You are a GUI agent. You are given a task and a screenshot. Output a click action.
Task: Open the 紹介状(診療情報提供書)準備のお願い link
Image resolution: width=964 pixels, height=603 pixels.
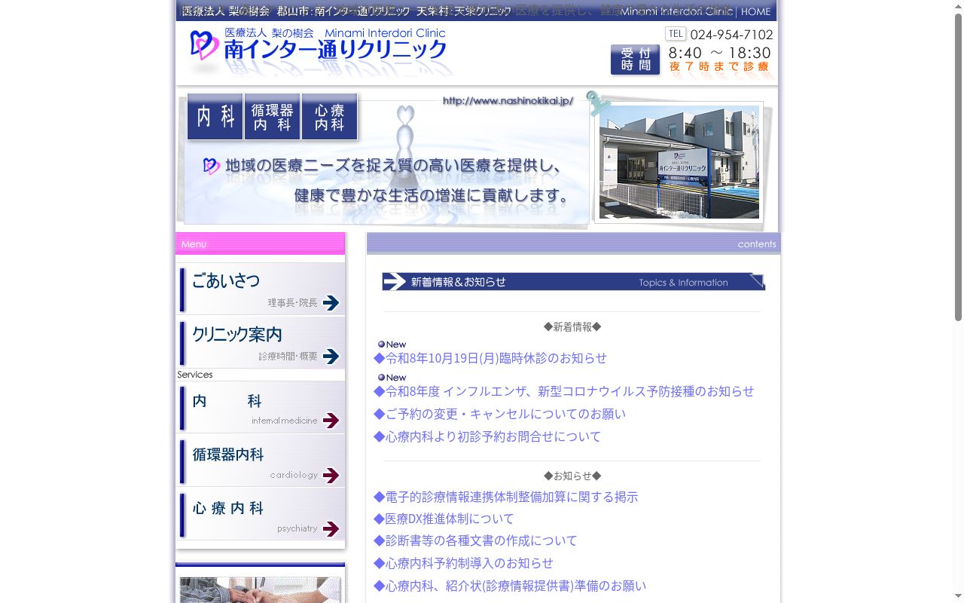click(x=510, y=586)
